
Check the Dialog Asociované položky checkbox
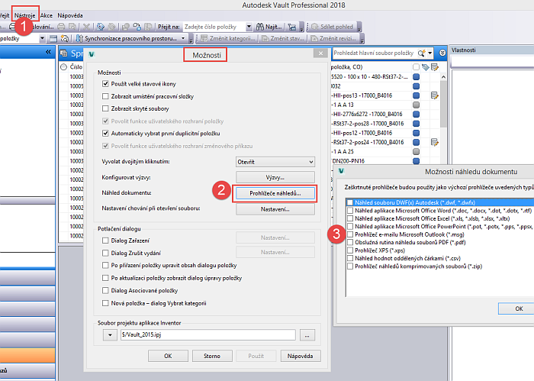coord(105,290)
